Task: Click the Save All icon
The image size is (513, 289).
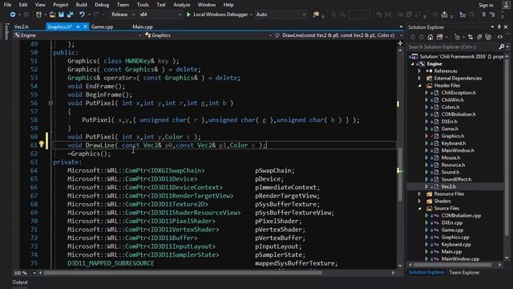Action: tap(70, 14)
